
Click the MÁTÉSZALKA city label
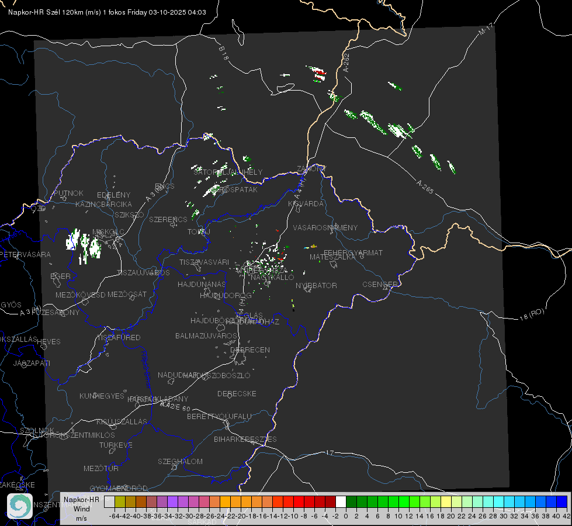pos(332,257)
